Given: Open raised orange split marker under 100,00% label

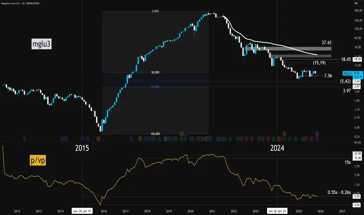Looking at the screenshot, I should click(x=182, y=134).
